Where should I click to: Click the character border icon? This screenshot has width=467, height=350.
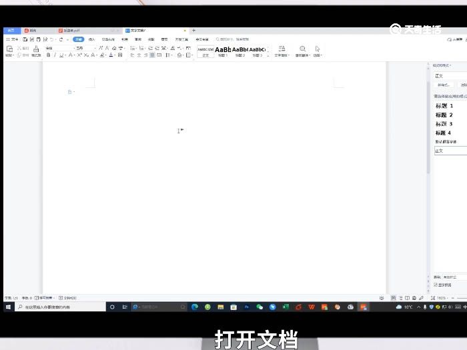tap(120, 55)
